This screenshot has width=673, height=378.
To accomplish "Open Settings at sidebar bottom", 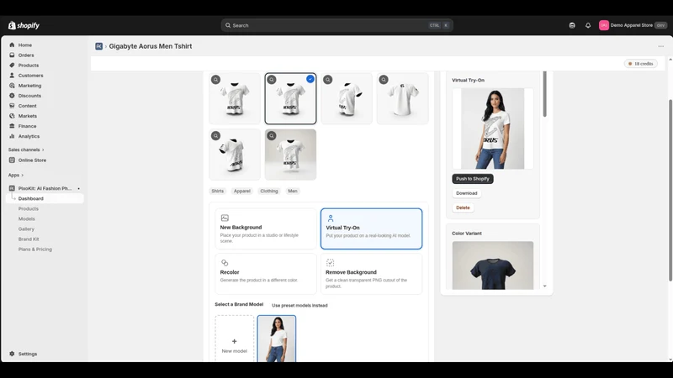I will [x=28, y=354].
